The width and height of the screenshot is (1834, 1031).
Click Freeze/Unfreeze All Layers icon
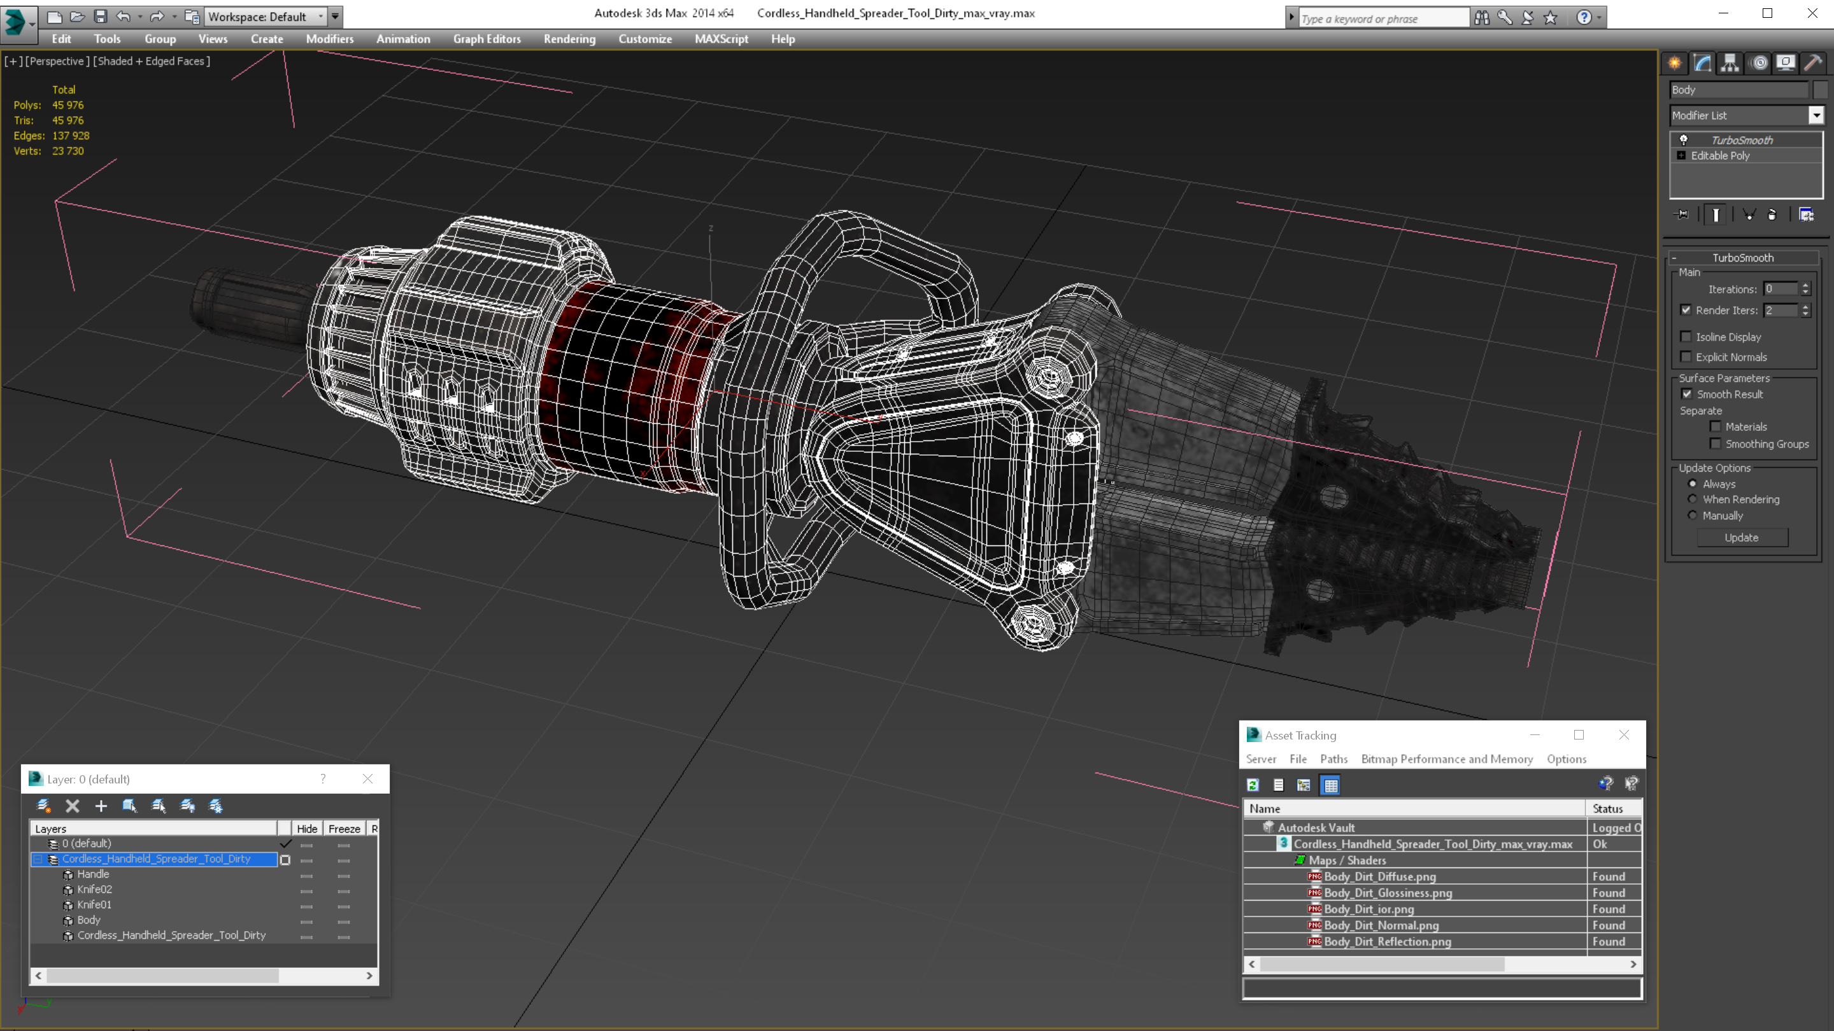tap(216, 806)
